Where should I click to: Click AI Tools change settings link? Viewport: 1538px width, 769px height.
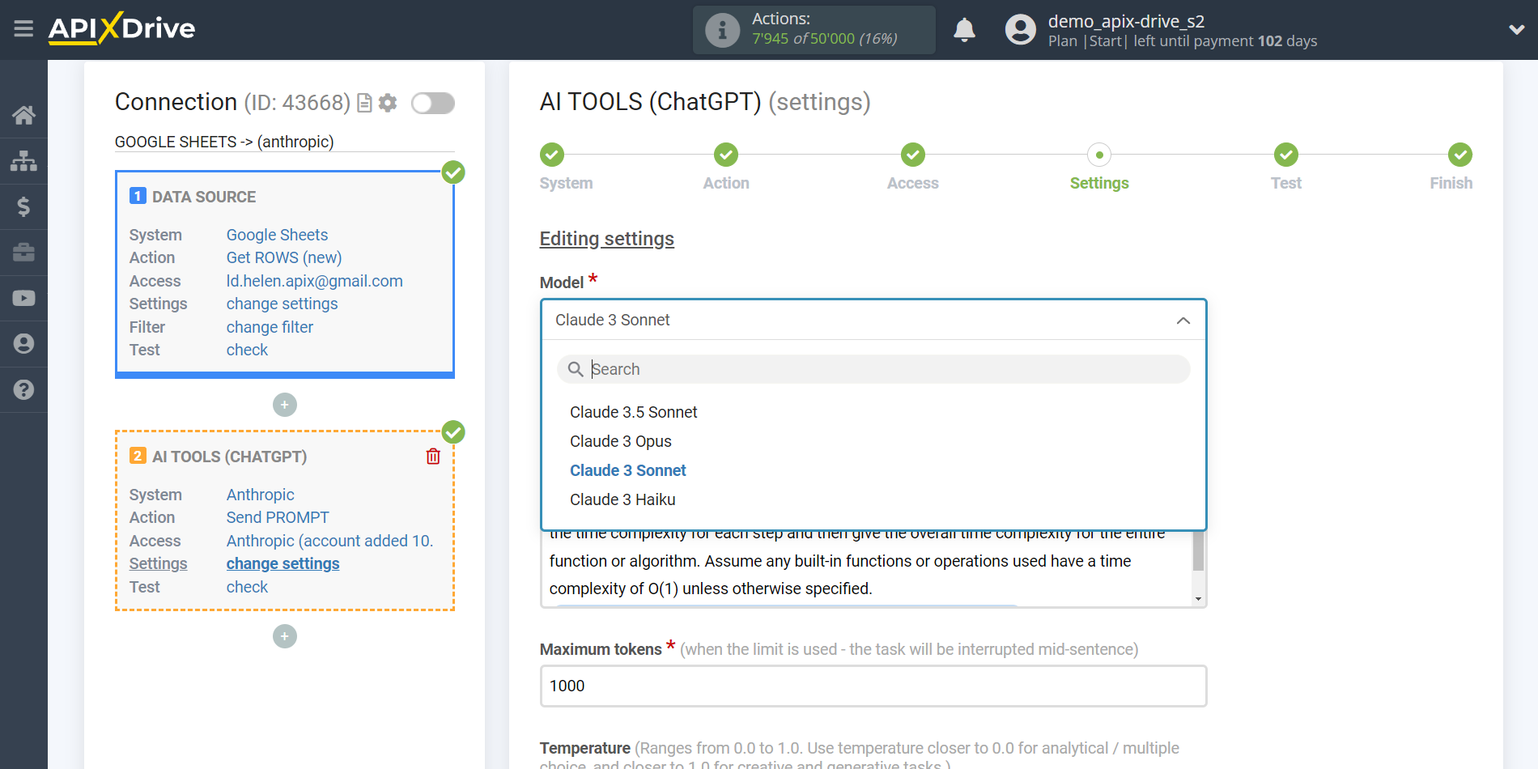pos(283,563)
